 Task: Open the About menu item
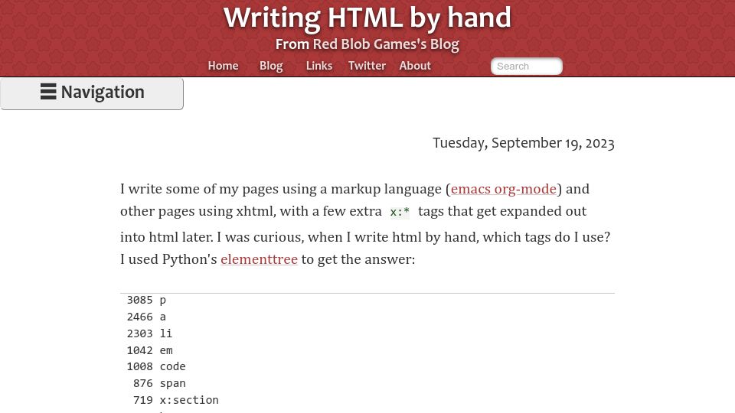[415, 66]
